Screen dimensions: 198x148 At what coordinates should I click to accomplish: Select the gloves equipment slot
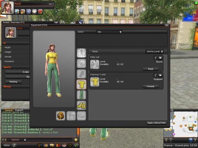tap(81, 74)
